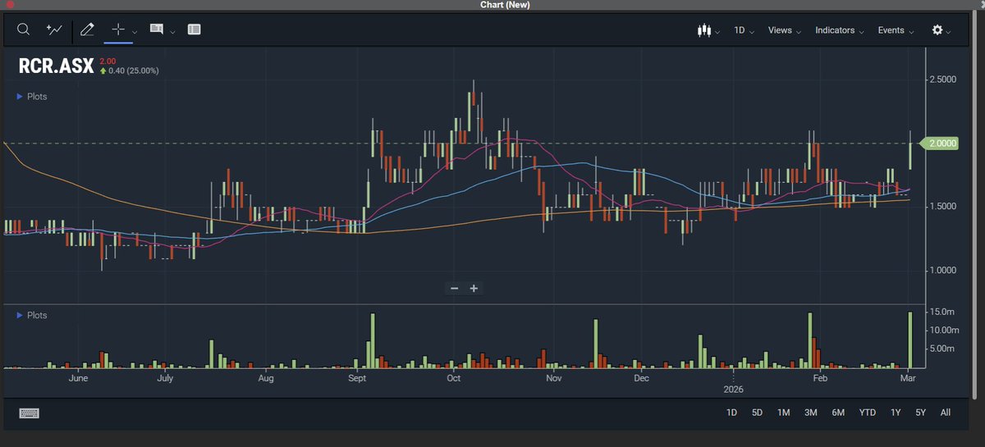Expand the price pane Plots triangle

[20, 96]
